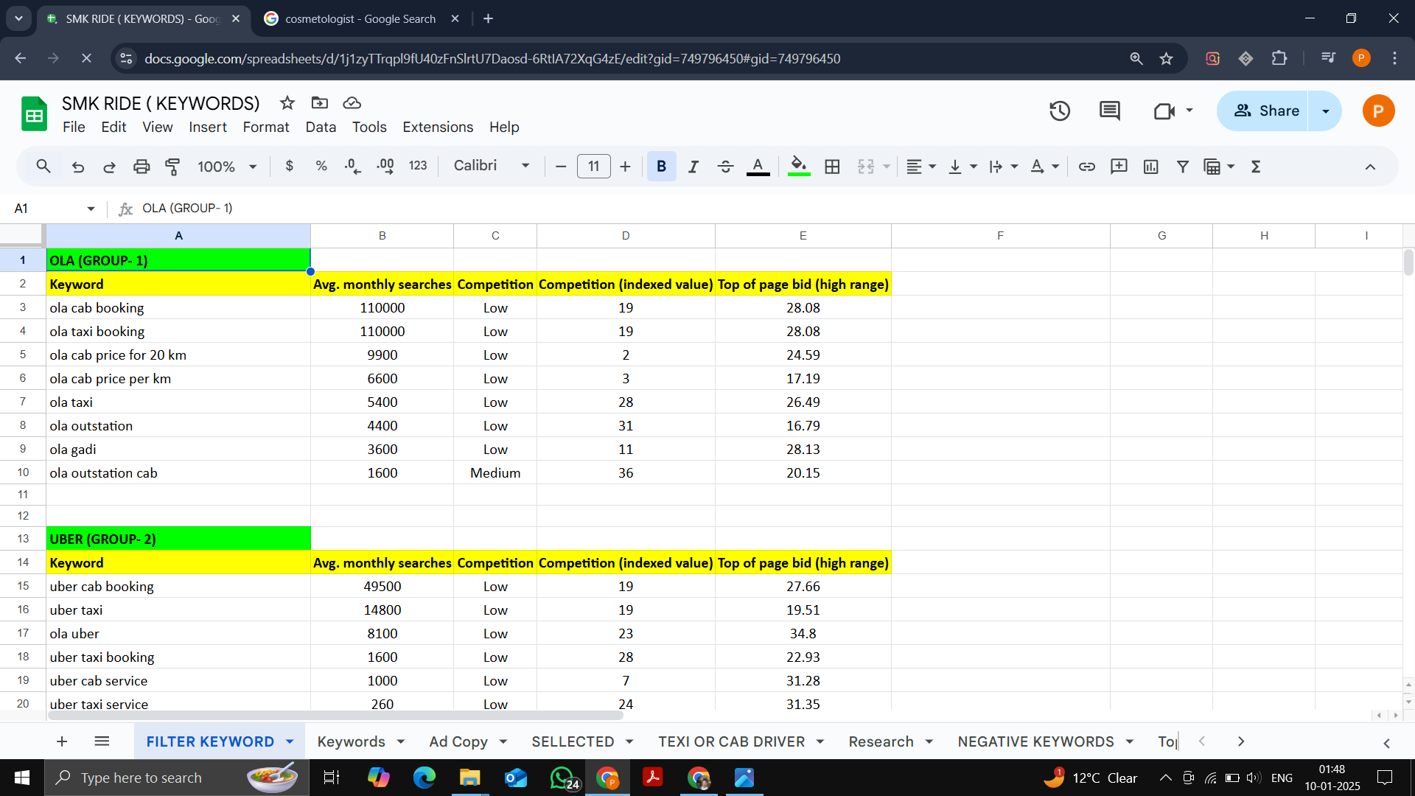Open vertical align options
Viewport: 1415px width, 796px height.
962,167
